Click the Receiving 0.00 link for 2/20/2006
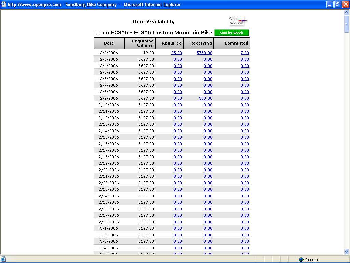Viewport: 350px width, 263px height. 208,170
